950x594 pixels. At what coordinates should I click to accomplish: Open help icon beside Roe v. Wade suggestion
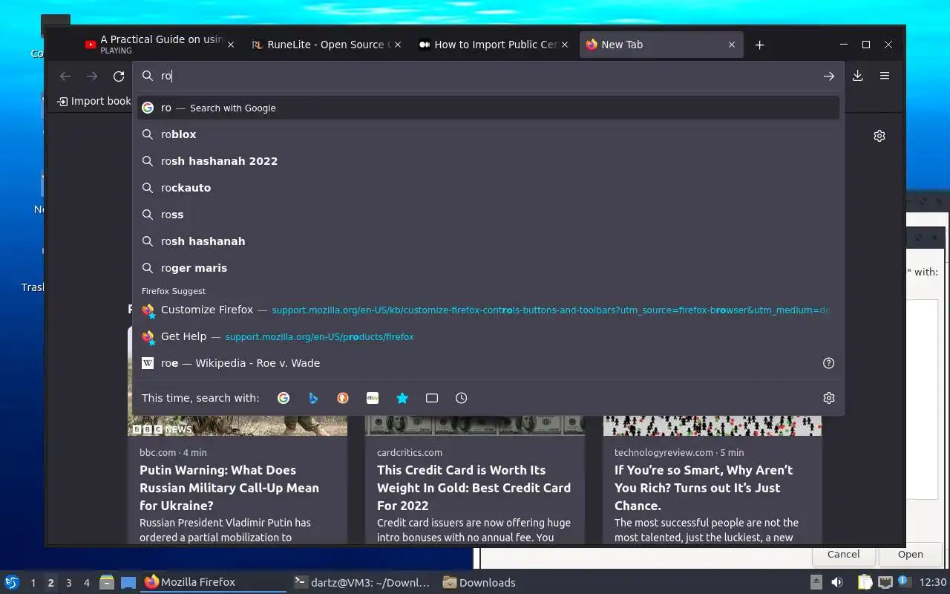(x=829, y=363)
